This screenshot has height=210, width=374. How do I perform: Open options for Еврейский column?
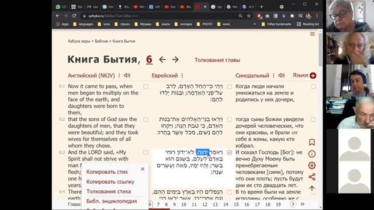182,76
